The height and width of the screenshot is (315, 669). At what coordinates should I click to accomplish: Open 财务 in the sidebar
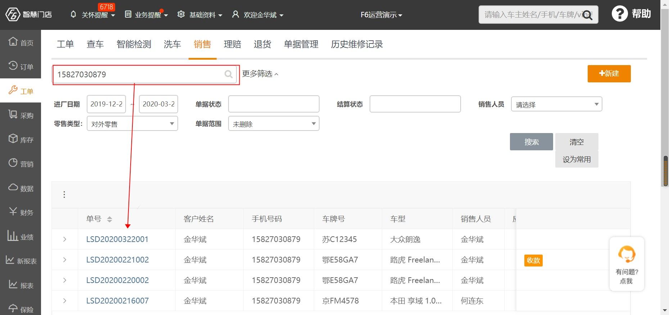point(21,212)
